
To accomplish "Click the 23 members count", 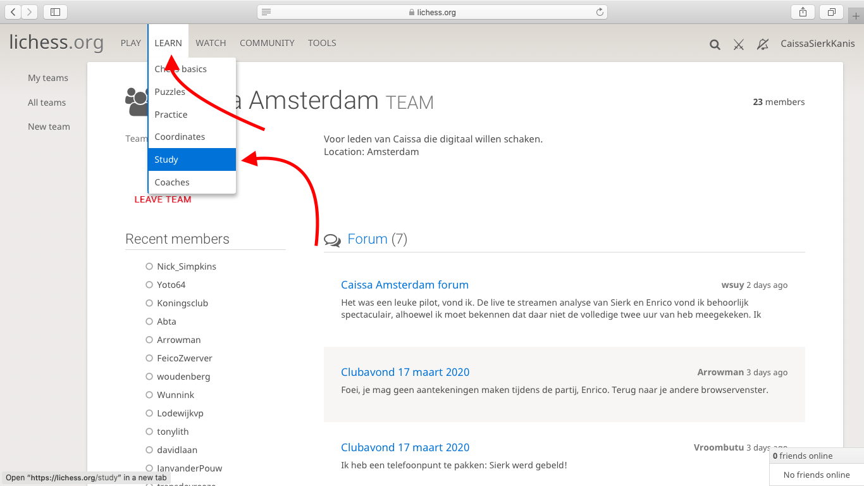I will (x=779, y=102).
